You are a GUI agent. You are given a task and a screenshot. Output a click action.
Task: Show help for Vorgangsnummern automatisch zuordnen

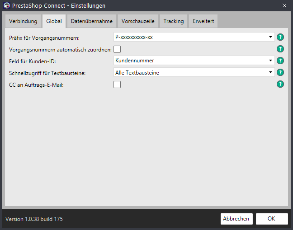pos(280,49)
